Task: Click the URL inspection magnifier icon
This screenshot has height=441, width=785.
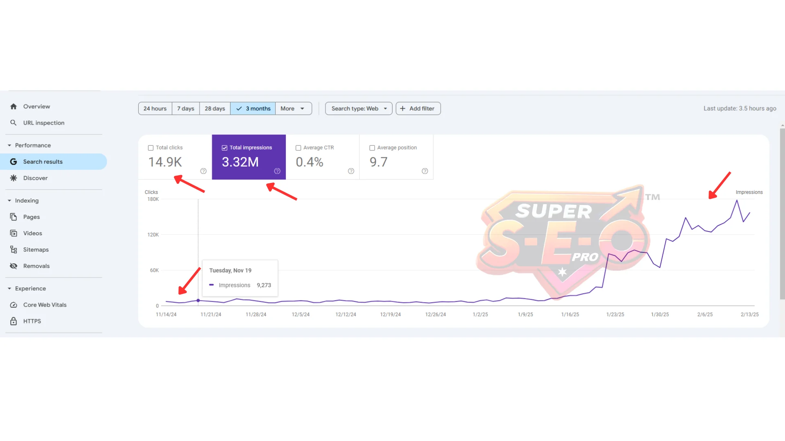Action: [x=13, y=123]
